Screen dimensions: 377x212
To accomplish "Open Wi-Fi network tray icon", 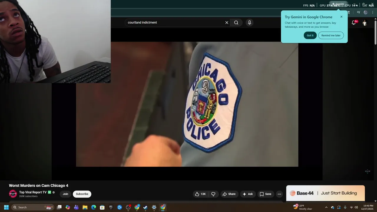I will 351,207.
